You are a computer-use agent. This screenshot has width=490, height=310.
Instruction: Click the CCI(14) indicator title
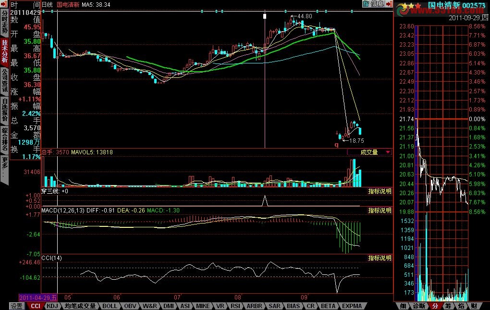(x=51, y=258)
